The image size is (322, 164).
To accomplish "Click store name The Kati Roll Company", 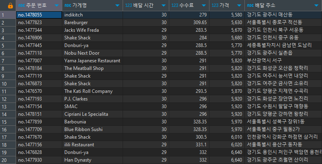I will click(88, 91).
